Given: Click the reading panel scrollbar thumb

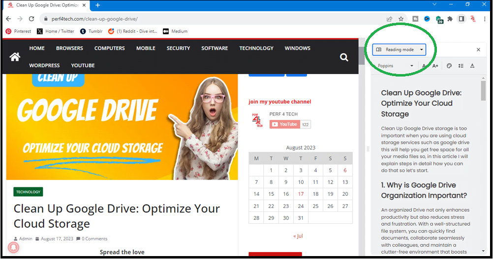Looking at the screenshot, I should [483, 91].
